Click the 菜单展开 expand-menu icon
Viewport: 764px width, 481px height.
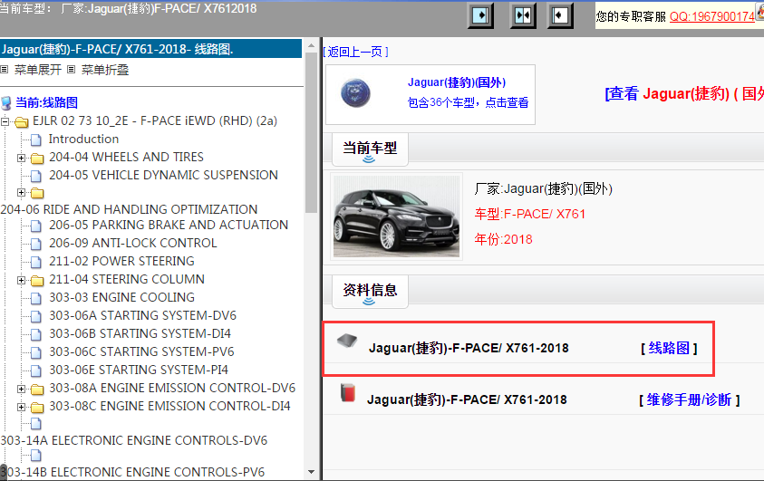click(x=5, y=70)
